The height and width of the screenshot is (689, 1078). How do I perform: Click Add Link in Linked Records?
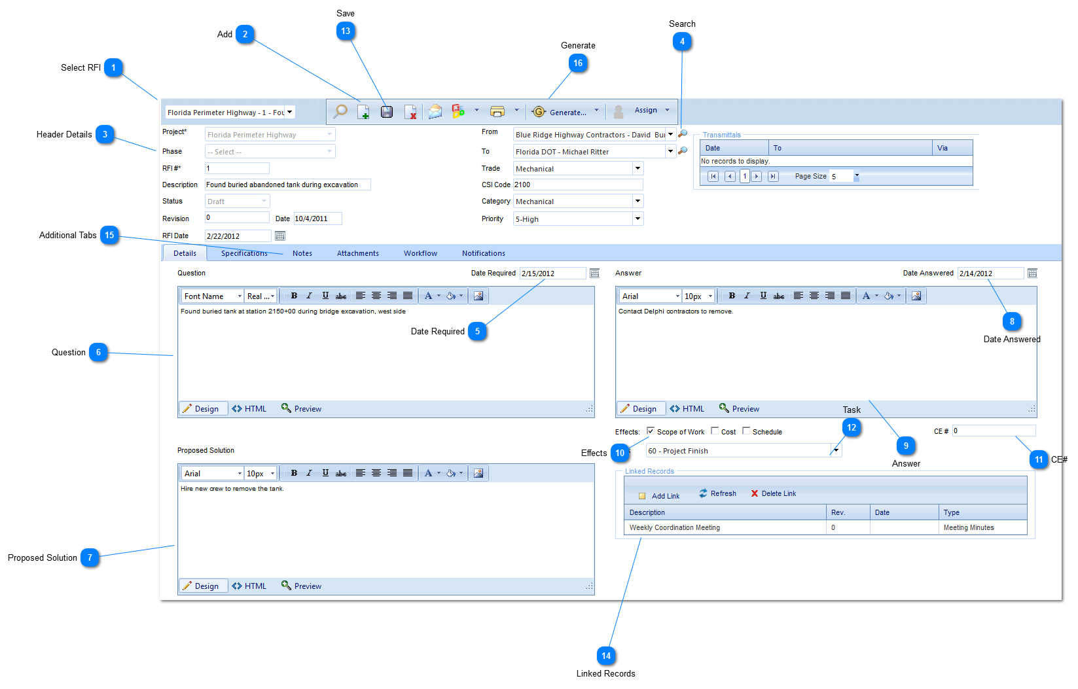coord(659,495)
